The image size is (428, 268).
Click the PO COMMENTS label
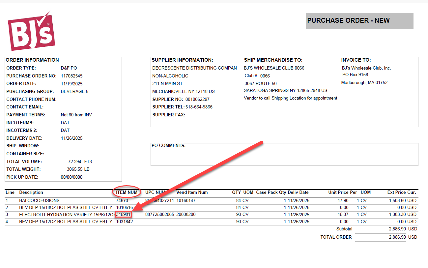(168, 145)
